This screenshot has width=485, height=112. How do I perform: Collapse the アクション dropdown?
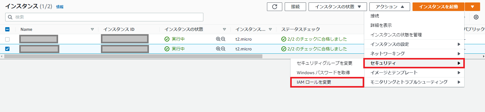tap(390, 7)
